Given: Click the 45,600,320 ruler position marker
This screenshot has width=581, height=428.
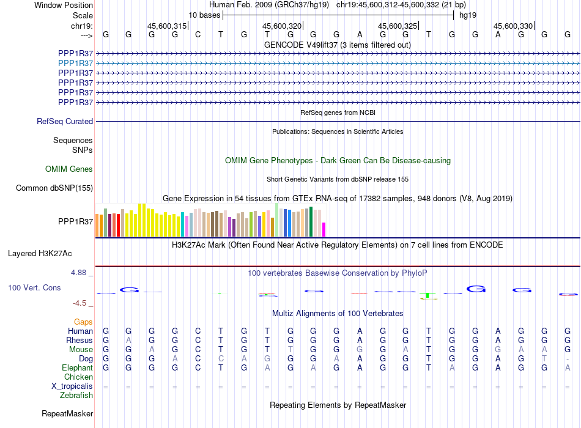Looking at the screenshot, I should [x=283, y=26].
